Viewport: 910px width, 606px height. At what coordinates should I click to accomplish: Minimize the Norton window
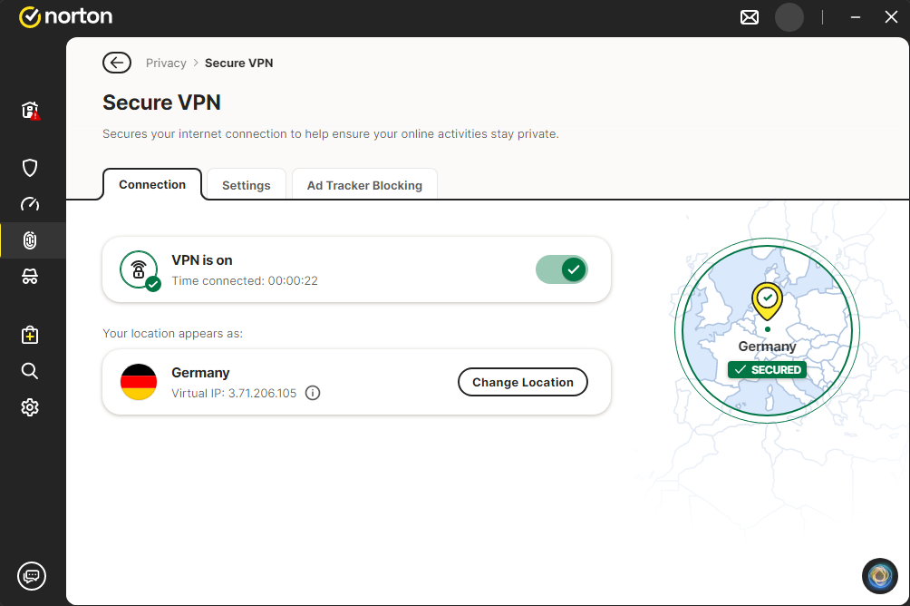855,17
